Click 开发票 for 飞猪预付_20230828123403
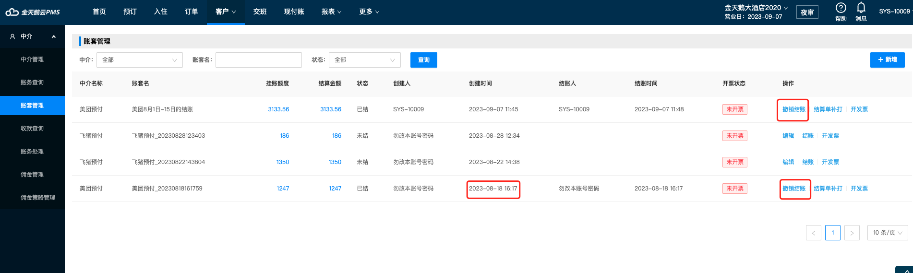 830,136
